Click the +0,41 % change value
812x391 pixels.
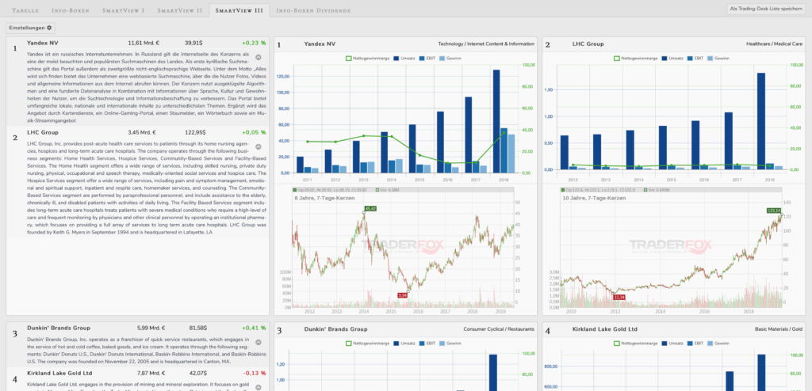(x=254, y=328)
